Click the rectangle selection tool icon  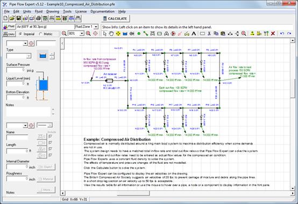click(202, 34)
